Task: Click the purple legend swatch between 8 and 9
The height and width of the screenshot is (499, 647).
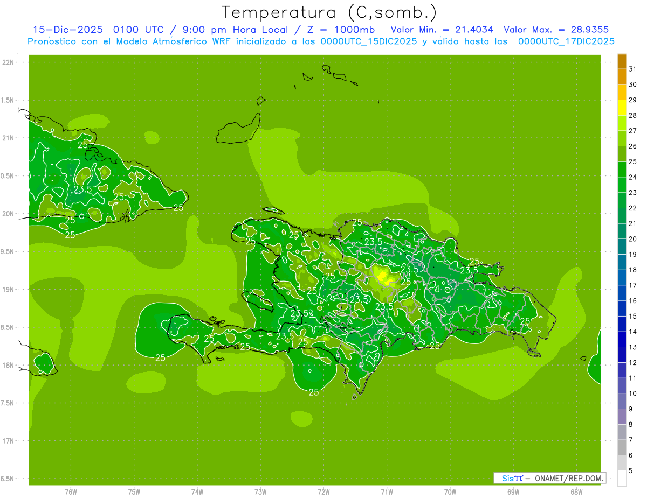Action: click(x=622, y=417)
